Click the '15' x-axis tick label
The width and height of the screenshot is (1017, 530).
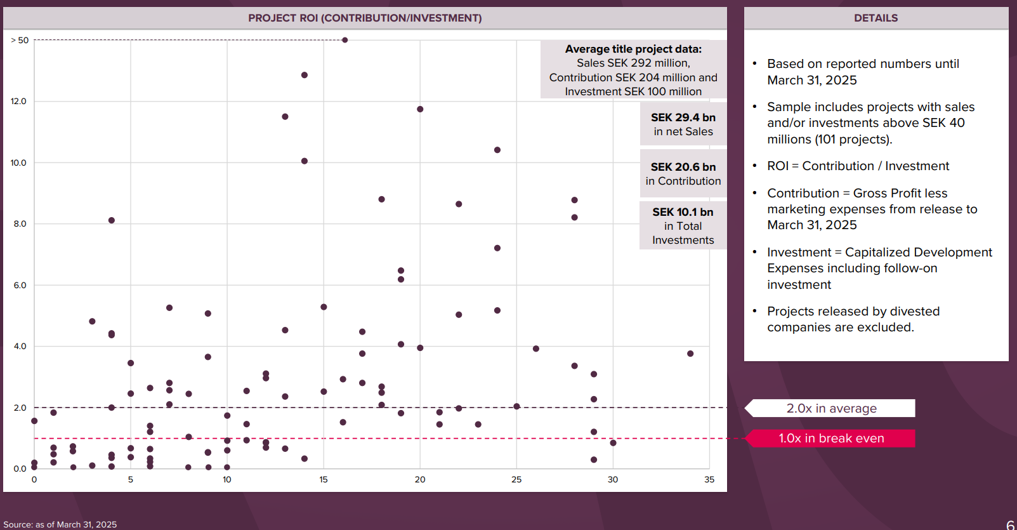pyautogui.click(x=324, y=479)
